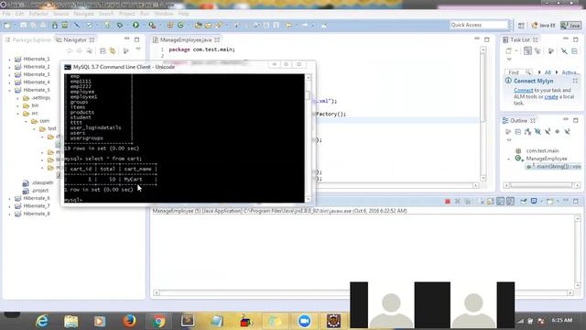Toggle Categorized view in Task List toolbar
The width and height of the screenshot is (586, 330).
tap(527, 51)
